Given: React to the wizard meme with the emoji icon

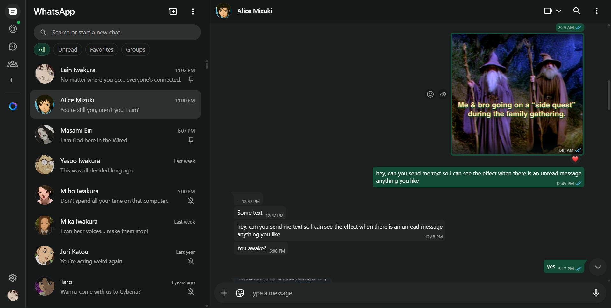Looking at the screenshot, I should pyautogui.click(x=430, y=94).
